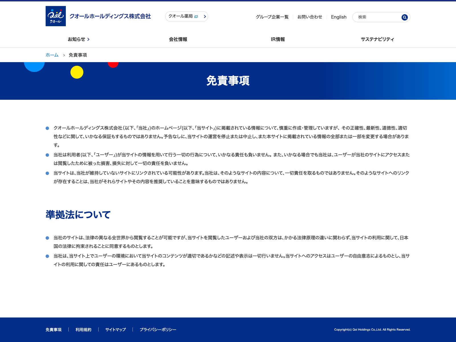Click the company name クオールホールディングス株式会社
This screenshot has height=342, width=456.
pyautogui.click(x=110, y=16)
